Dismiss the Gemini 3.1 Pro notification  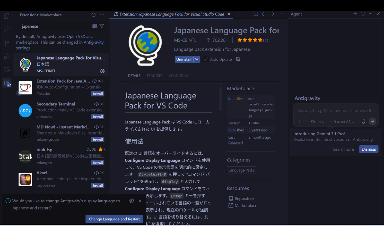tap(368, 149)
